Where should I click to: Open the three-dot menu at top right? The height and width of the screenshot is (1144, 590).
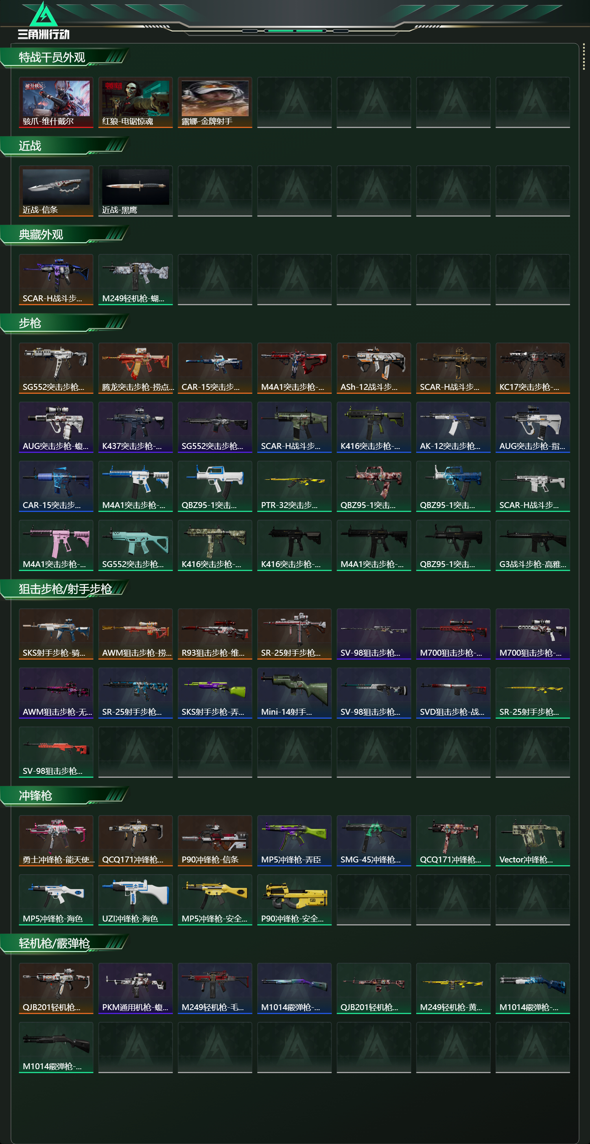point(583,57)
